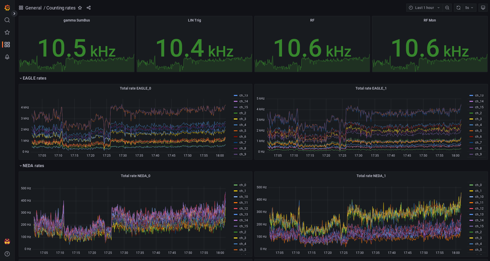Open the General dashboards folder breadcrumb
The height and width of the screenshot is (261, 490).
34,8
